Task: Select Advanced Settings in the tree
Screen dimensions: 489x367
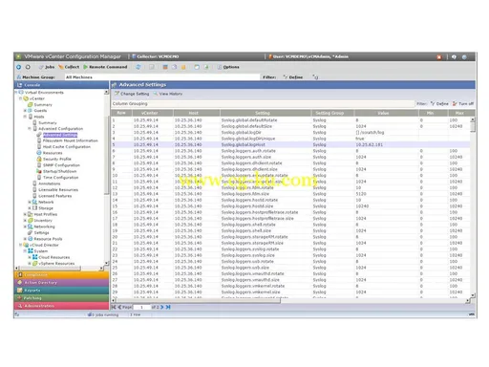Action: coord(60,135)
